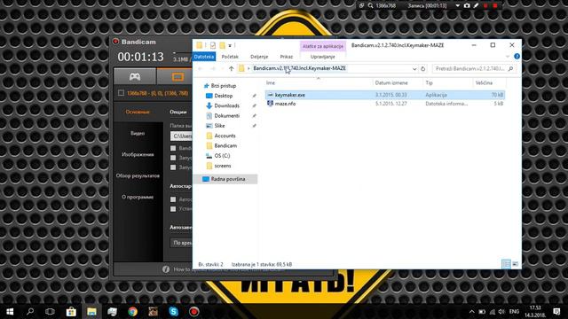Screen dimensions: 568x319
Task: Open Windows Start menu
Action: [10, 311]
